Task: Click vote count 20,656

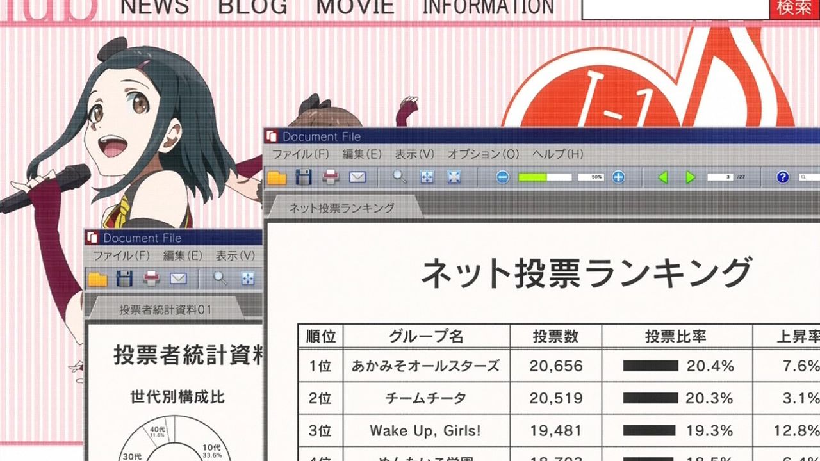Action: [x=556, y=366]
